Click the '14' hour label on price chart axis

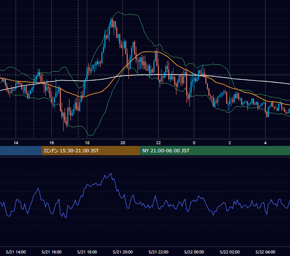tap(16, 143)
